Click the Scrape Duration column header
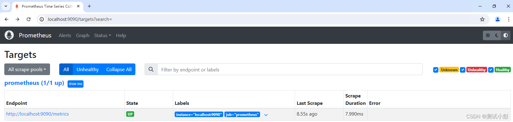513x122 pixels. [x=356, y=100]
